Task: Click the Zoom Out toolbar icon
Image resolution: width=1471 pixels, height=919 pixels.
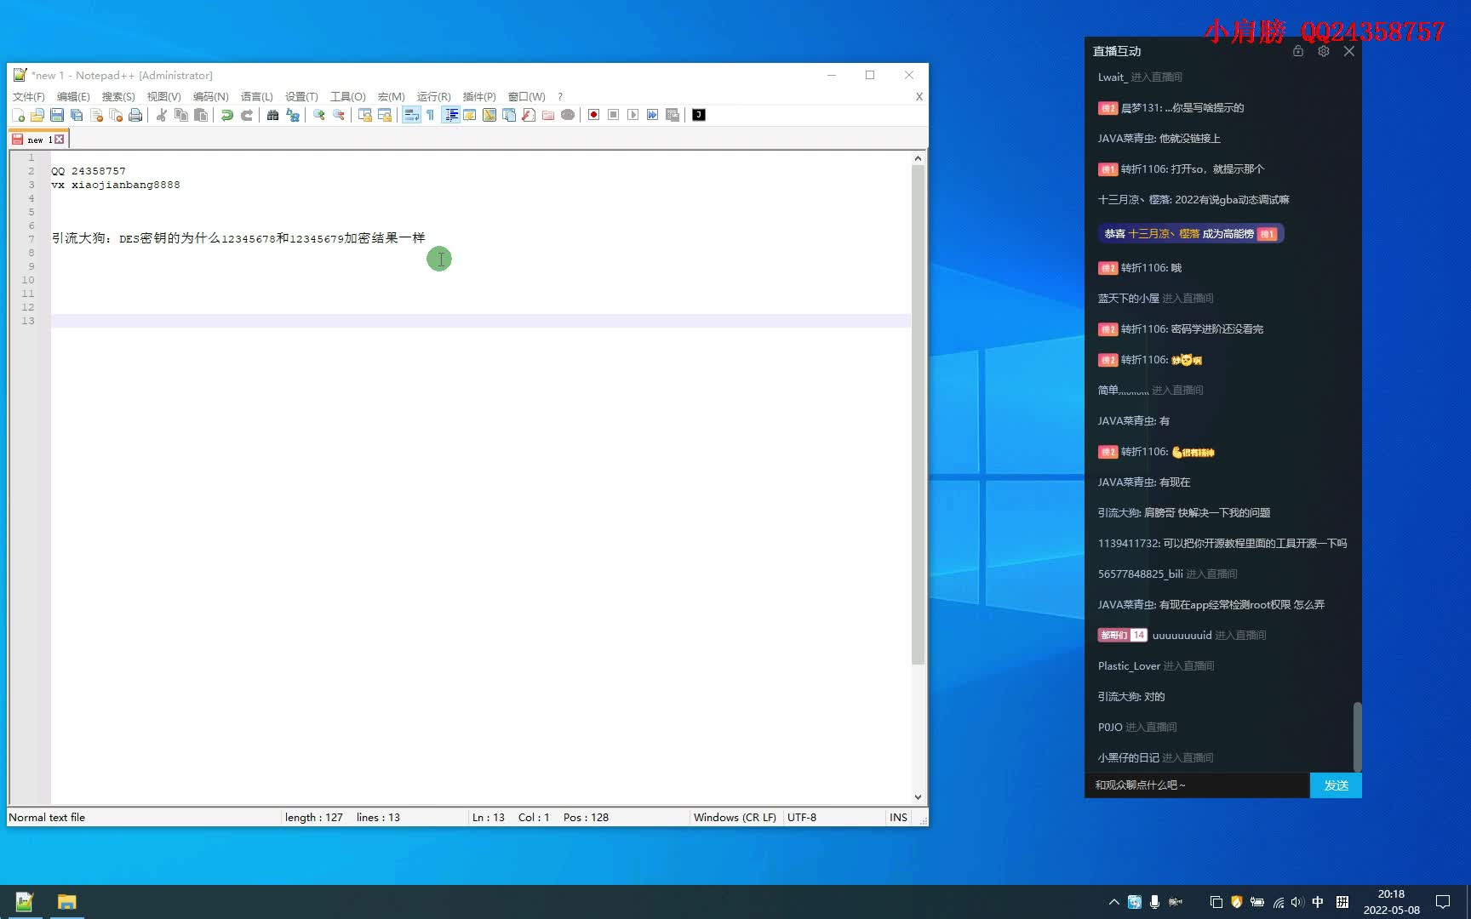Action: [338, 115]
